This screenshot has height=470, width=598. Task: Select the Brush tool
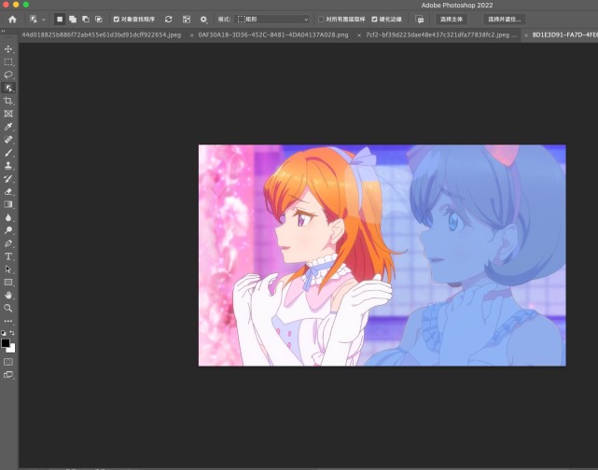pos(8,153)
